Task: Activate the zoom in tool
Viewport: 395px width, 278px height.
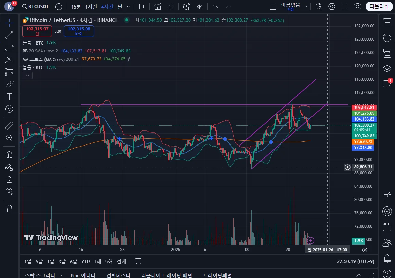Action: 9,138
